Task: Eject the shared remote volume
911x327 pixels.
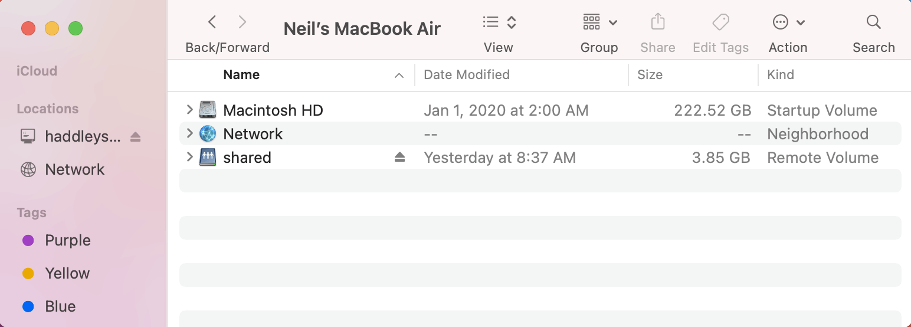Action: click(x=400, y=157)
